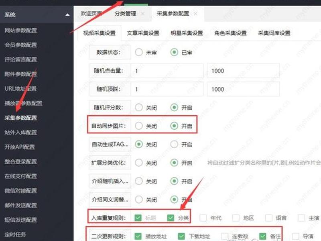This screenshot has width=321, height=241.
Task: Set 数据状态 to 未审
Action: click(x=139, y=52)
